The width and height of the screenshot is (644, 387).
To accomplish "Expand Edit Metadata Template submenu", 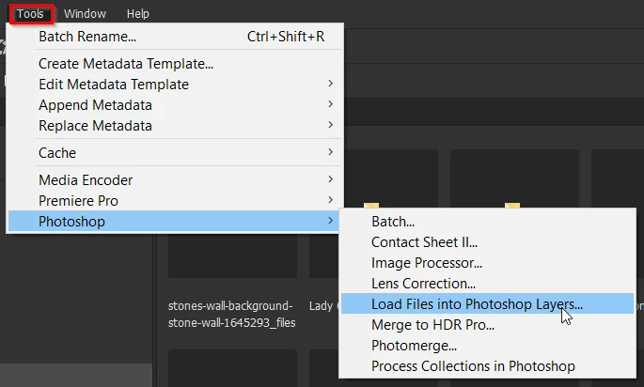I will [x=176, y=85].
